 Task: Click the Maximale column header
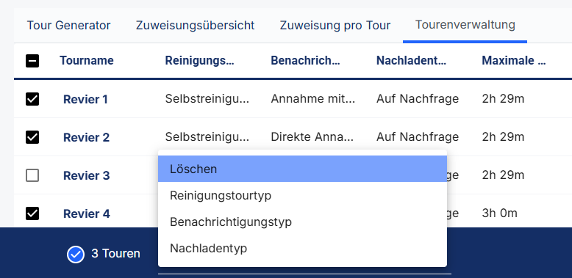point(514,60)
